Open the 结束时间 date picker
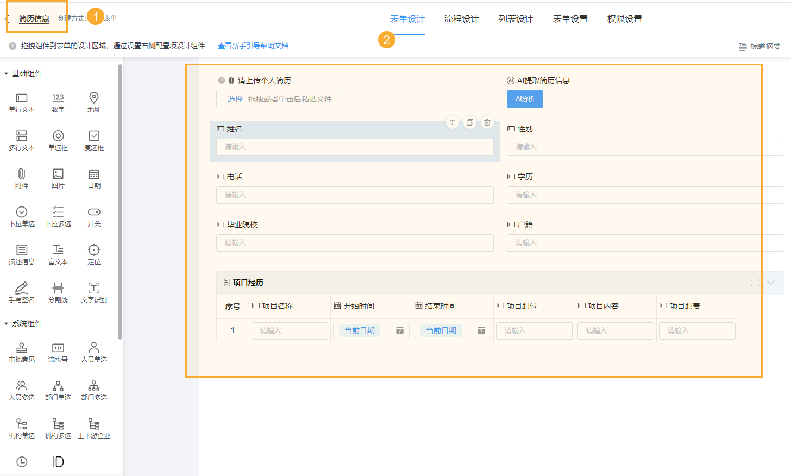The width and height of the screenshot is (791, 476). coord(481,330)
